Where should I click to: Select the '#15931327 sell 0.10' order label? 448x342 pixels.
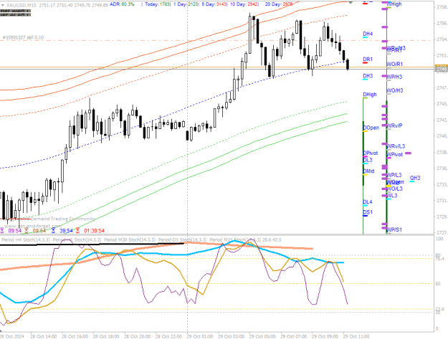click(23, 37)
